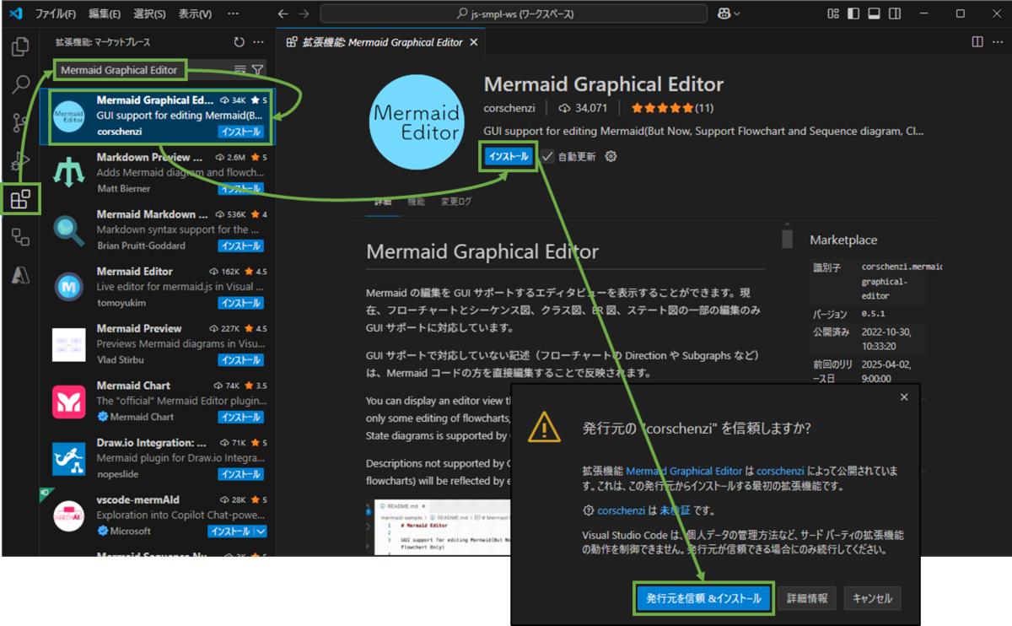
Task: Open the Source Control view
Action: 20,123
